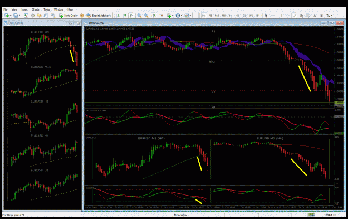Set timeframe to M5
Viewport: 348px width, 219px height.
210,16
